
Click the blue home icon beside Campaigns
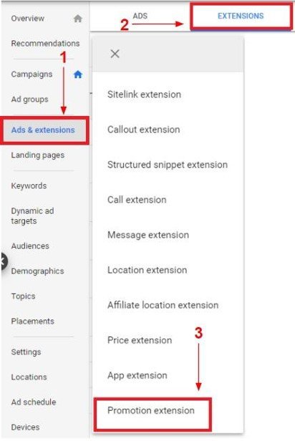pyautogui.click(x=77, y=74)
